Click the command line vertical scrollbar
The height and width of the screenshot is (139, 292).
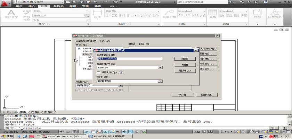point(289,120)
